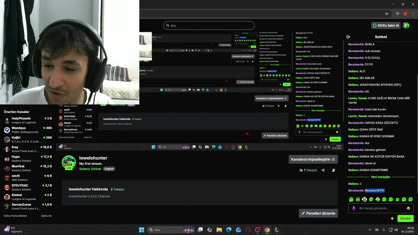Open SercanZurna recommended channel
The image size is (418, 235).
click(28, 206)
